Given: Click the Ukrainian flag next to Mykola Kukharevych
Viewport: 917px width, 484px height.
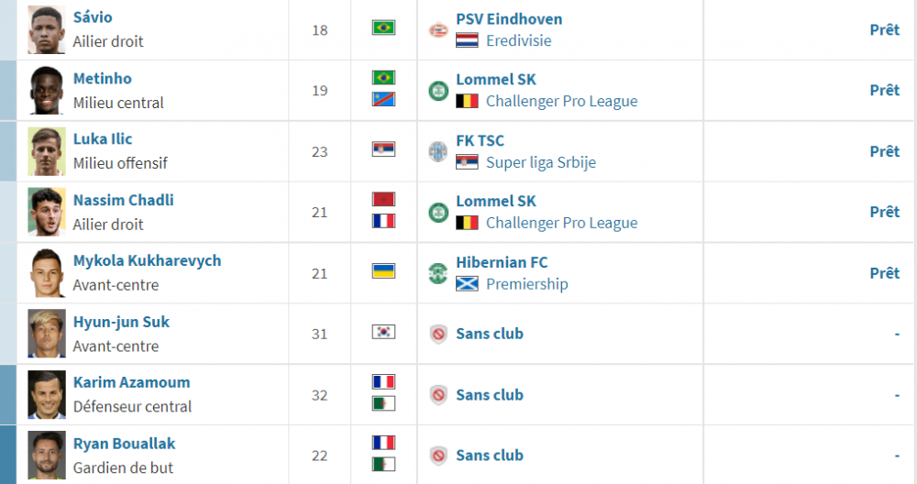Looking at the screenshot, I should pos(383,271).
